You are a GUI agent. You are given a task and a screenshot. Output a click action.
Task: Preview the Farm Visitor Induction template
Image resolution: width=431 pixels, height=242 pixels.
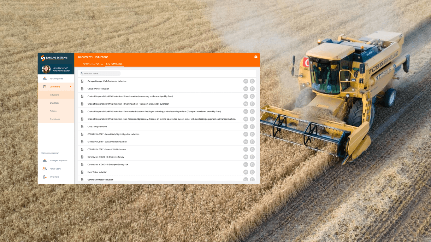coord(246,172)
